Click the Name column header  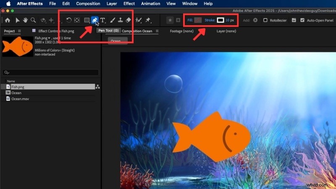11,81
